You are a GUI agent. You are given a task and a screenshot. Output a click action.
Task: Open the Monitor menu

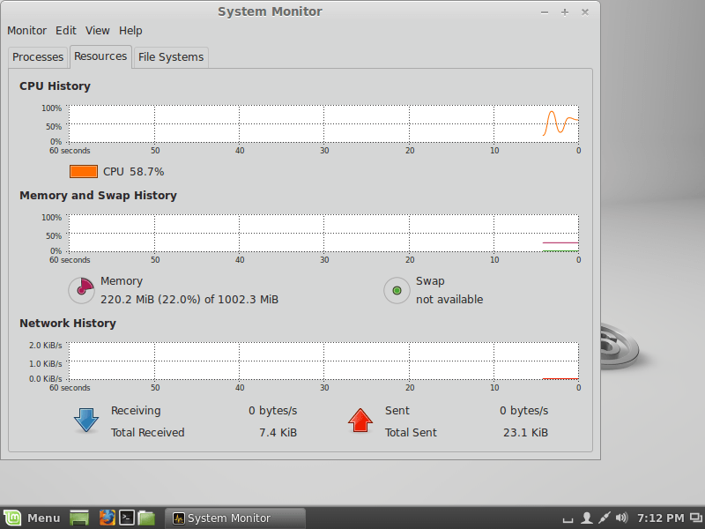[26, 31]
